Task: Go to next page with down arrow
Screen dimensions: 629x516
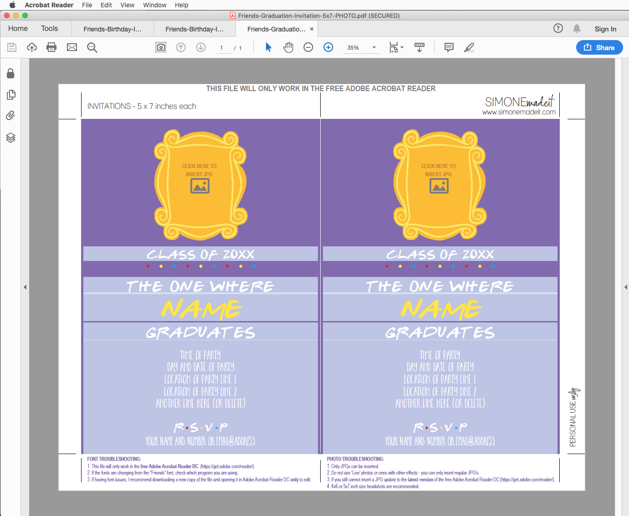Action: click(201, 47)
